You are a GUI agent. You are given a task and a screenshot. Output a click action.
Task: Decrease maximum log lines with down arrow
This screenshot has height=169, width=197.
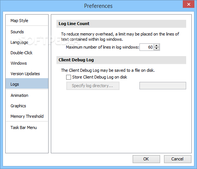coord(156,49)
